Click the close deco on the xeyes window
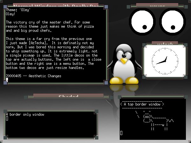The width and height of the screenshot is (191, 143). [128, 7]
